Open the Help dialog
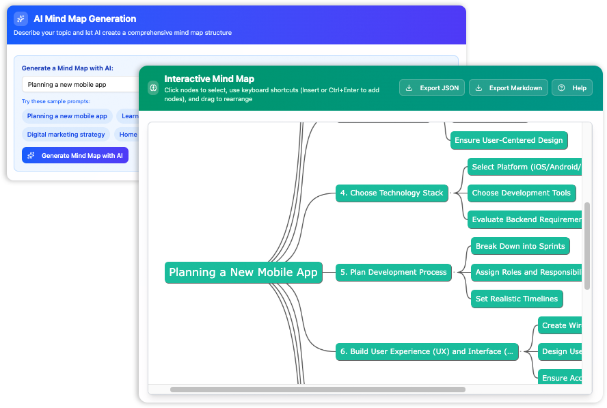This screenshot has height=408, width=607. [x=571, y=87]
